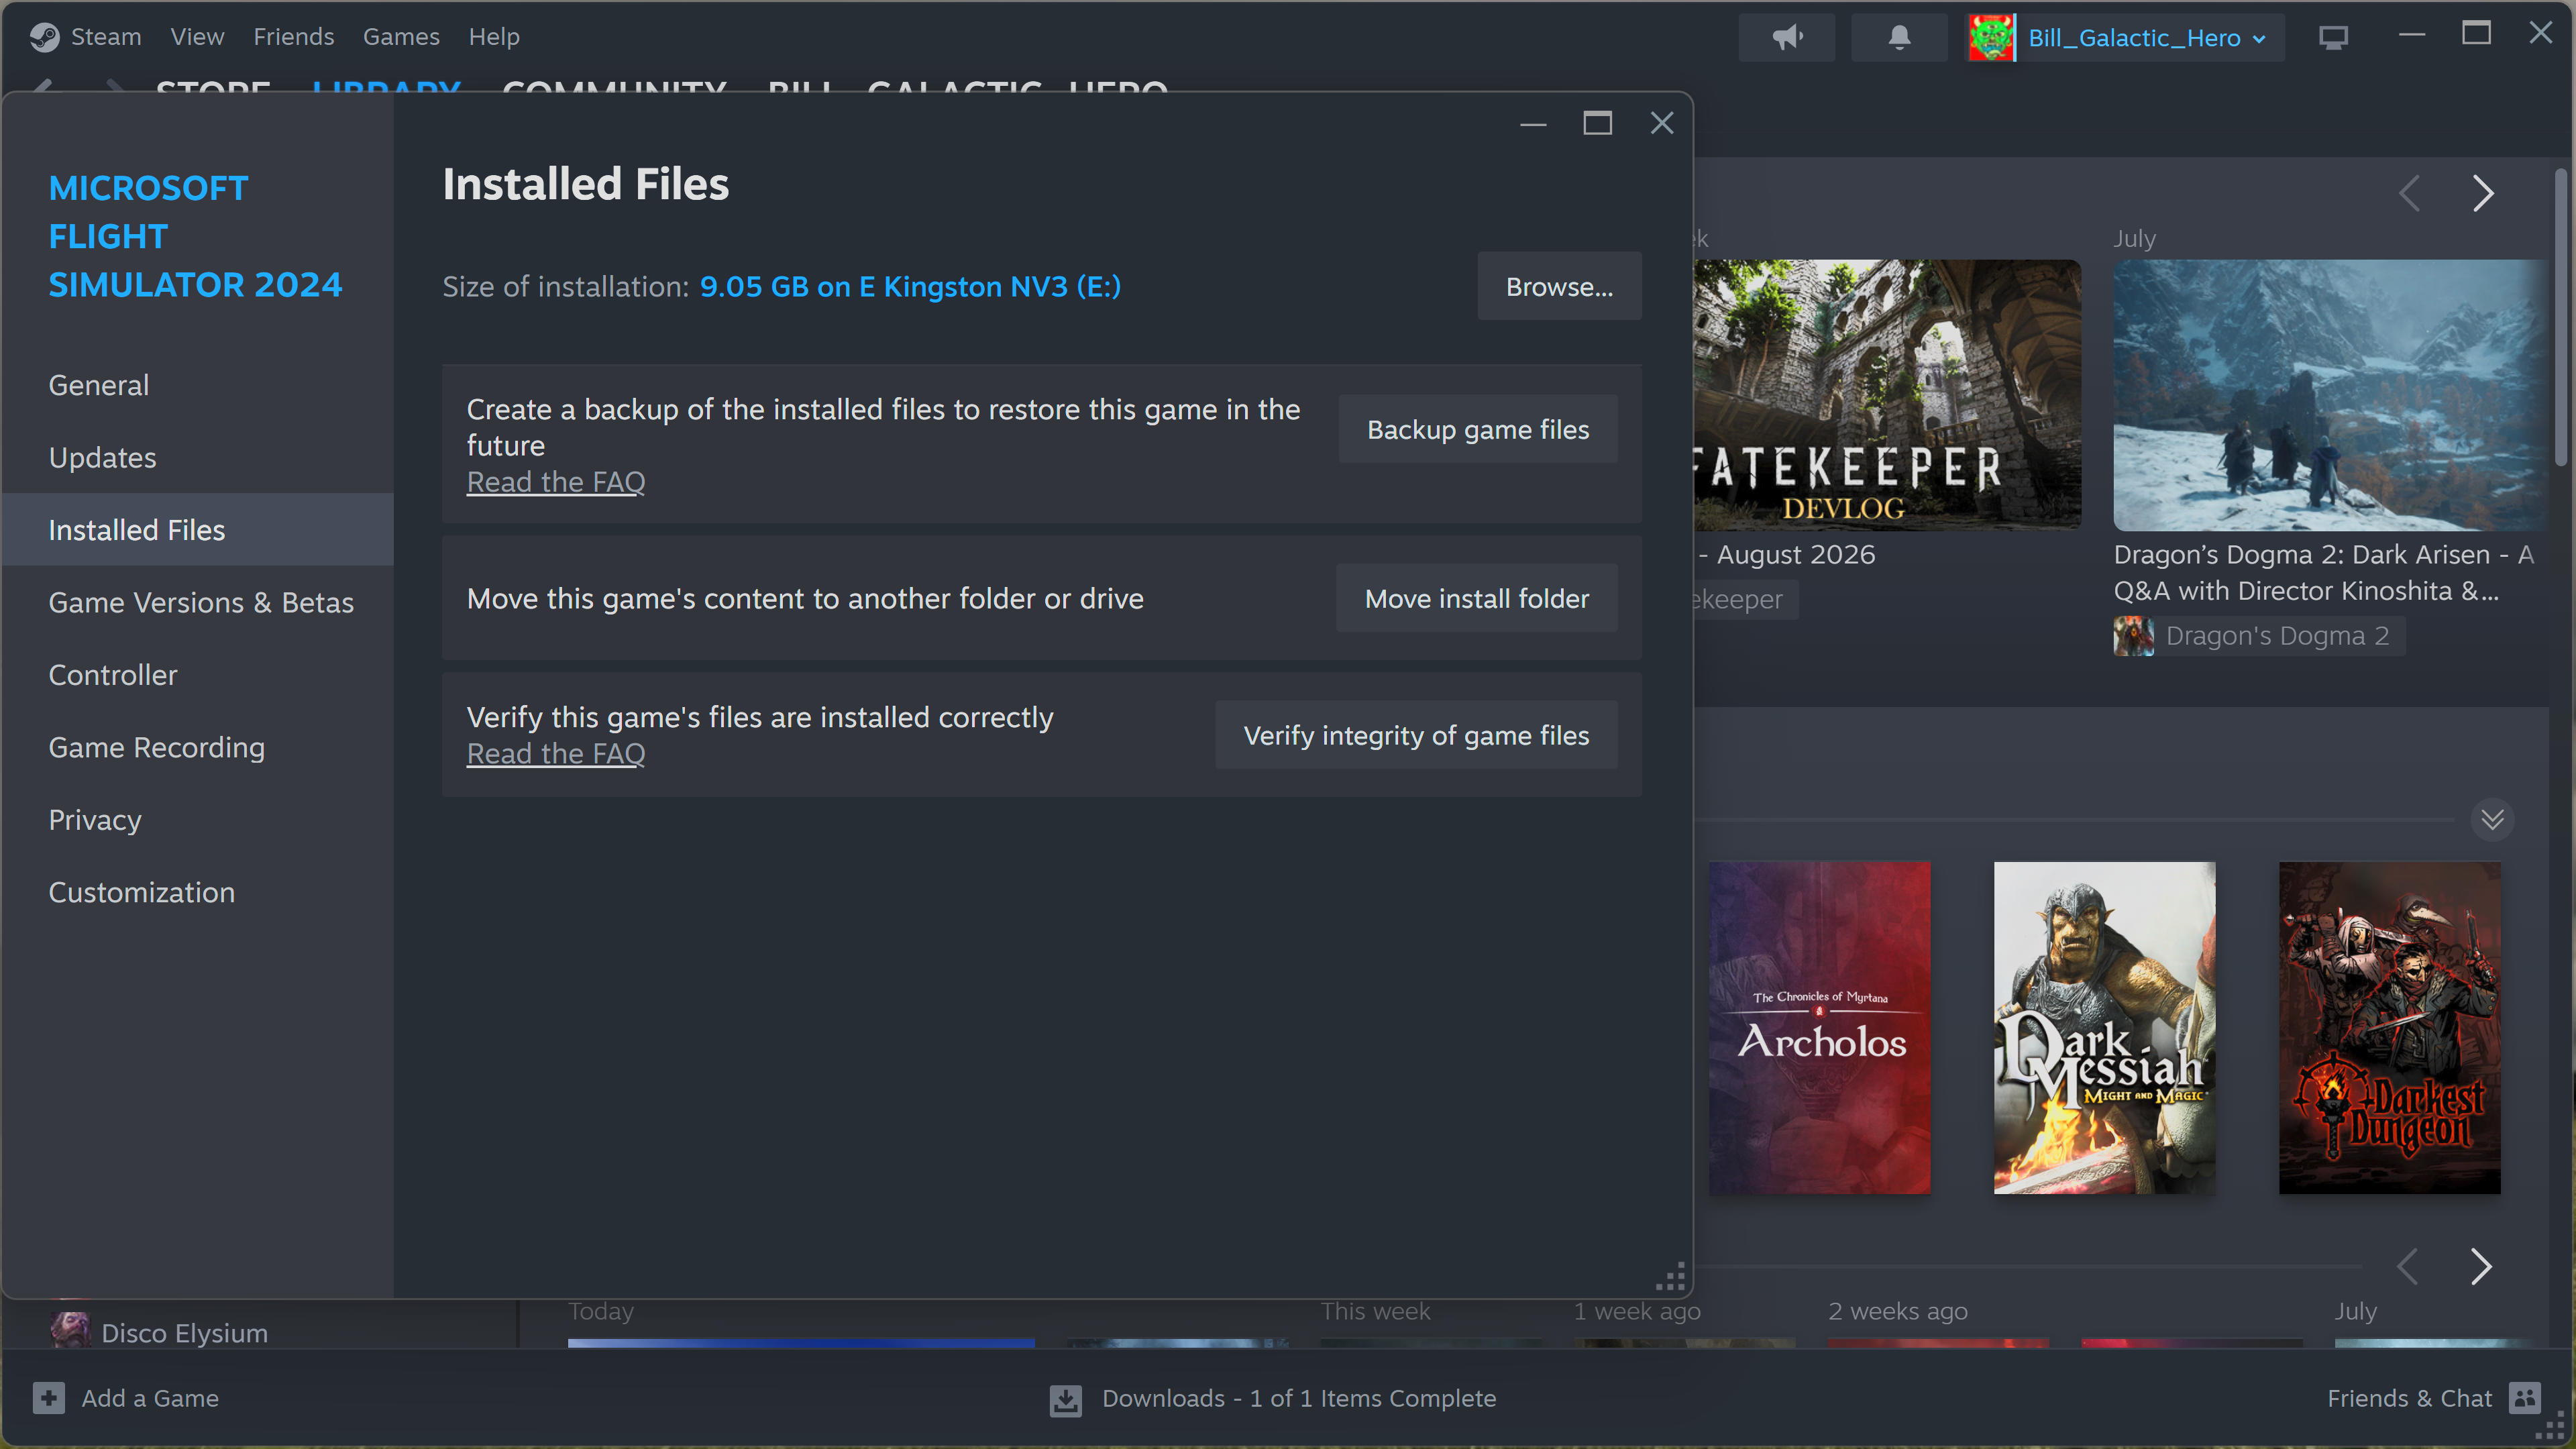Go to next recent games arrow

point(2481,1266)
